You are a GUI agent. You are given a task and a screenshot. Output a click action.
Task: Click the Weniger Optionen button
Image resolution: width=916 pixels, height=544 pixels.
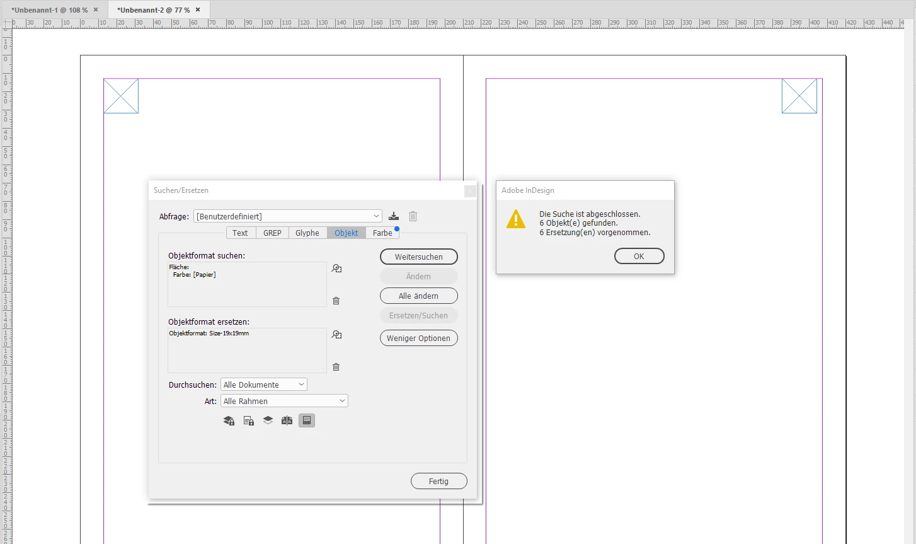pyautogui.click(x=419, y=338)
